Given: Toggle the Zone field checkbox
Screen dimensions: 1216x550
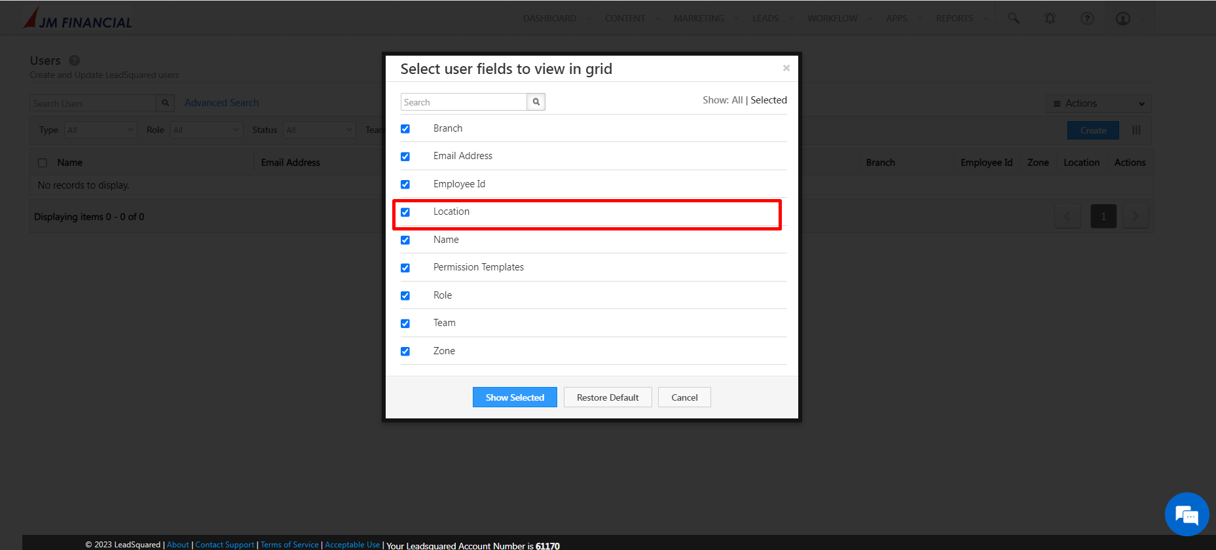Looking at the screenshot, I should click(x=405, y=352).
